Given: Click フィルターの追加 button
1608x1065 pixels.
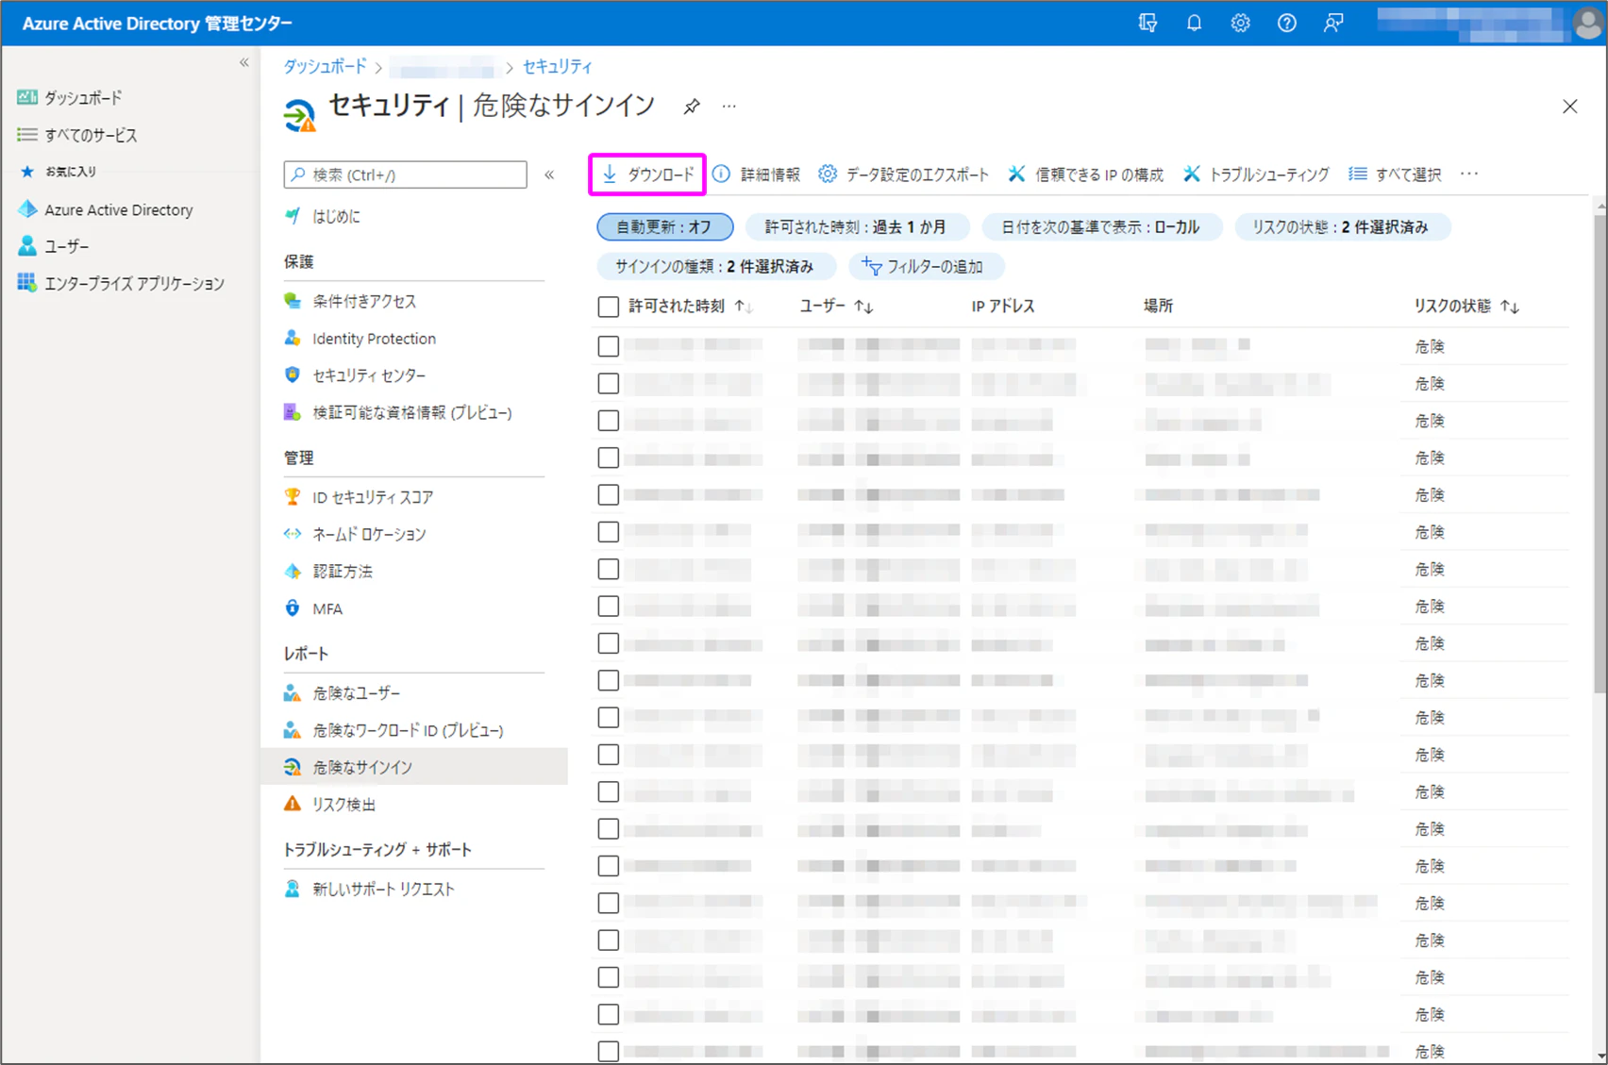Looking at the screenshot, I should pos(926,267).
